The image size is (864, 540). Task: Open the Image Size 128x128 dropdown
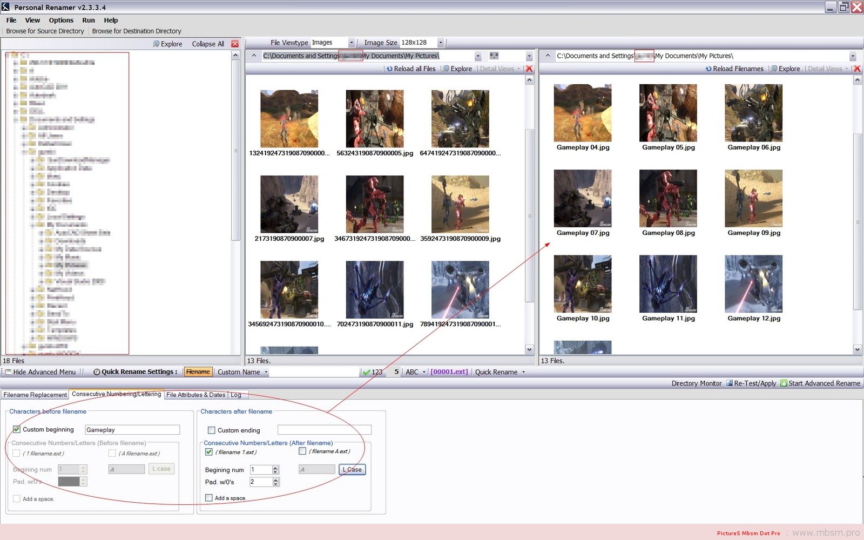pyautogui.click(x=441, y=43)
